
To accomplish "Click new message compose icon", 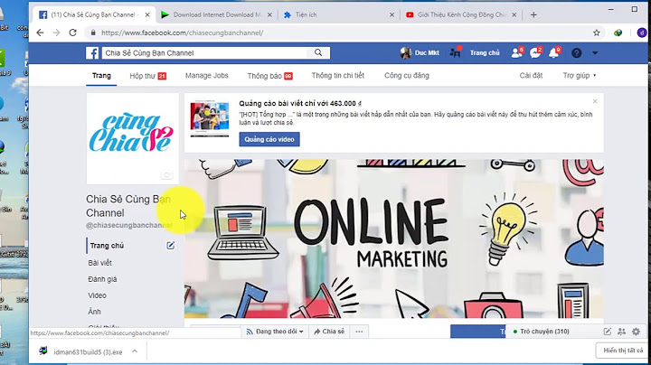I will [608, 332].
